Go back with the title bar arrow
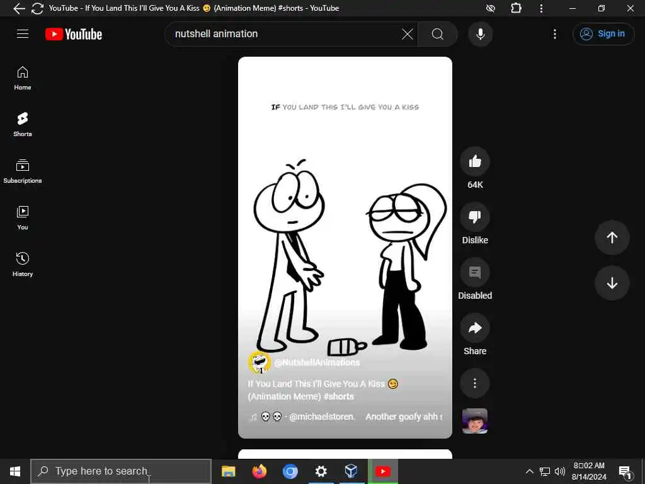This screenshot has width=645, height=484. 18,8
